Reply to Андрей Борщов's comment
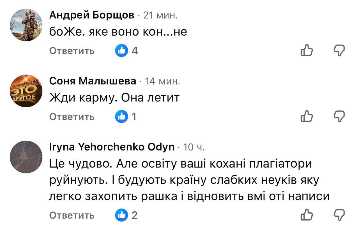The width and height of the screenshot is (359, 227). 72,51
